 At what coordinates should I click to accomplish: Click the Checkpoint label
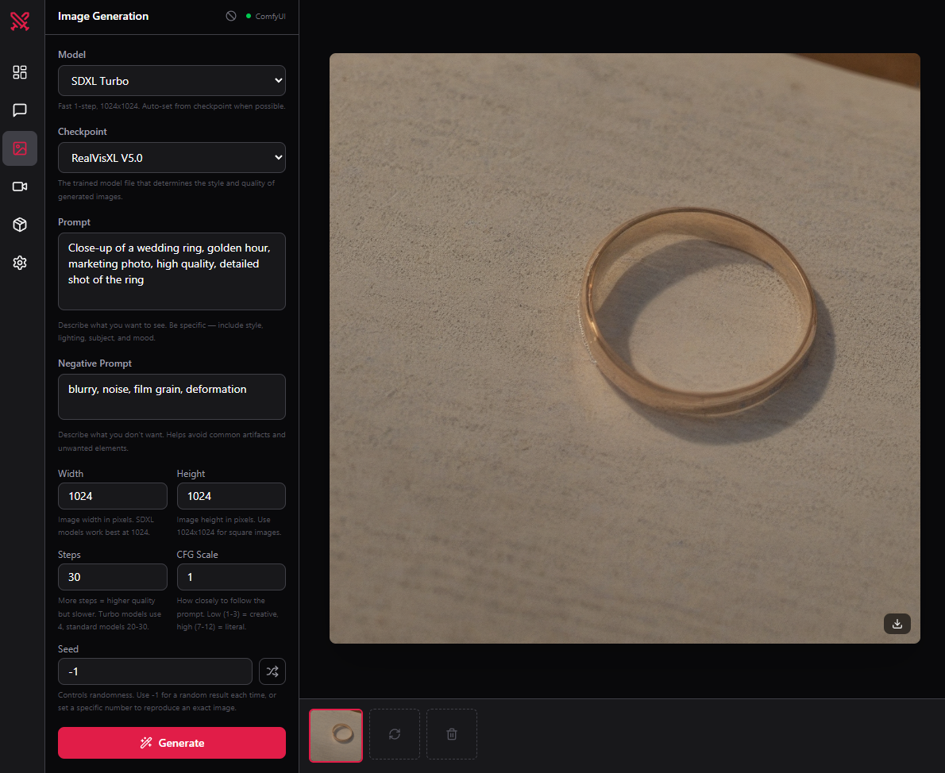pos(83,131)
